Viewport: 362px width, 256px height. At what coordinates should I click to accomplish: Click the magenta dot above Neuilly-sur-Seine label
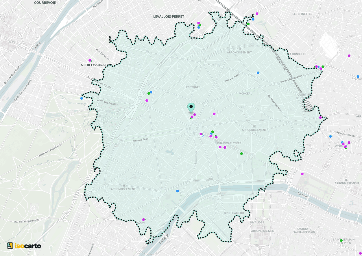point(90,60)
